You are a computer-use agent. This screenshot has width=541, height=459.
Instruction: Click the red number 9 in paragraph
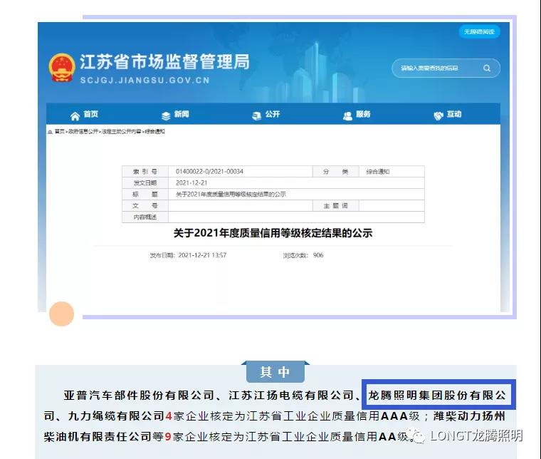tap(168, 437)
